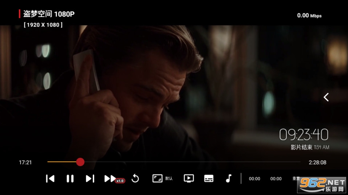Click the 重置 reset button
This screenshot has width=348, height=195.
pos(296,178)
